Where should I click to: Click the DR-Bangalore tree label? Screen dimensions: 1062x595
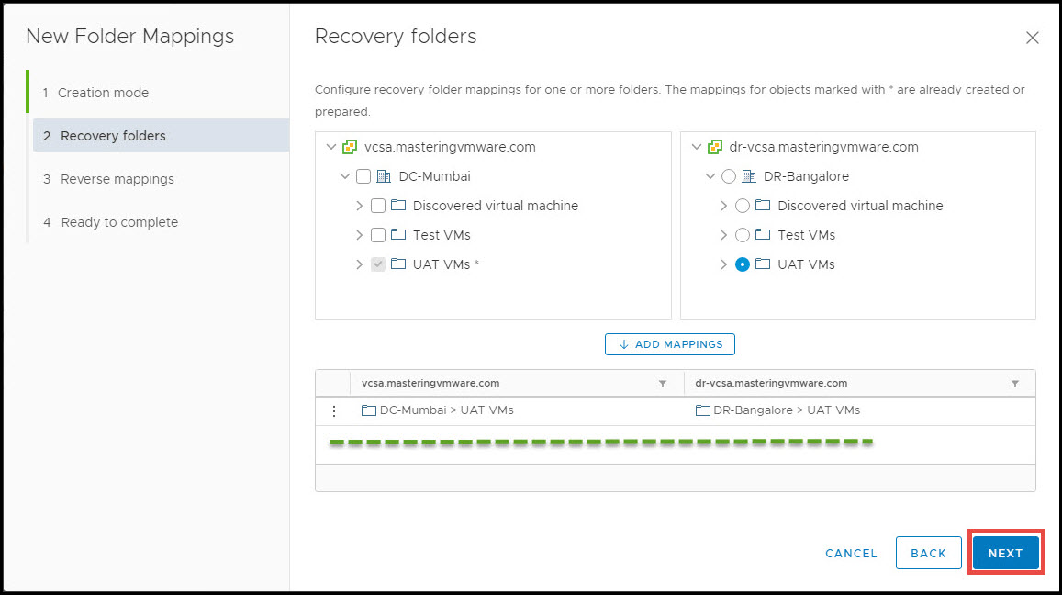[806, 176]
